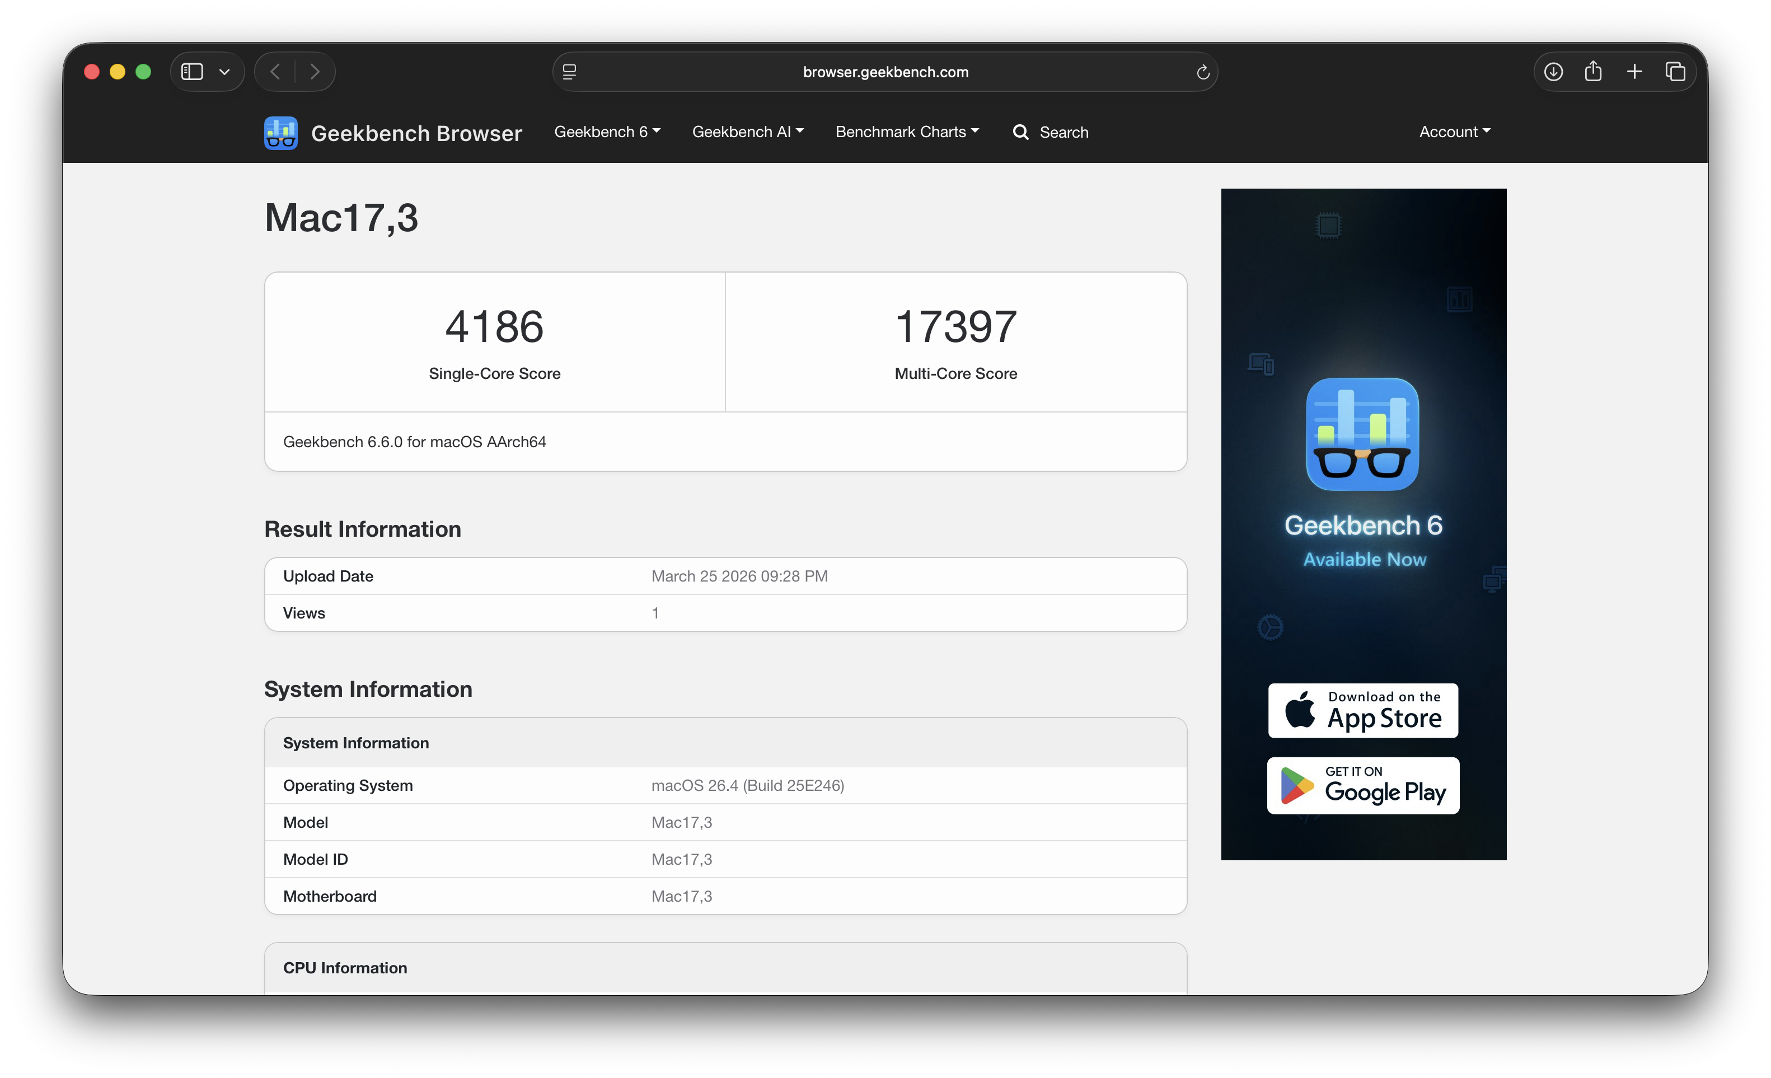The height and width of the screenshot is (1078, 1771).
Task: Click the website settings icon in address bar
Action: pos(569,72)
